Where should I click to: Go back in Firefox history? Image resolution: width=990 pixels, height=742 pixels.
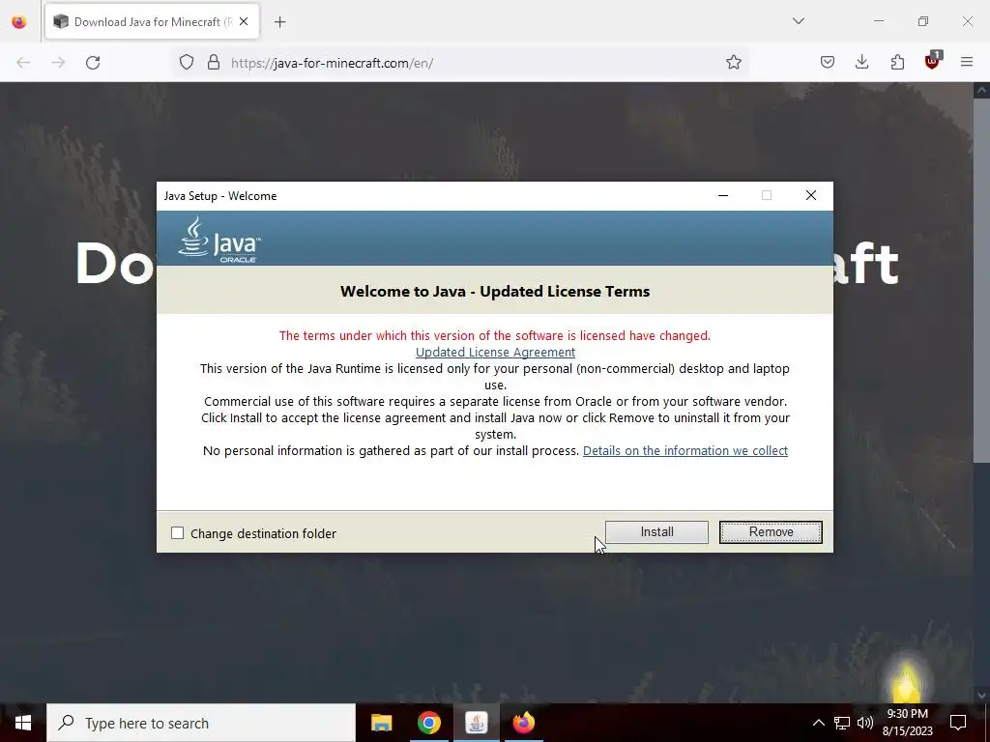point(23,63)
